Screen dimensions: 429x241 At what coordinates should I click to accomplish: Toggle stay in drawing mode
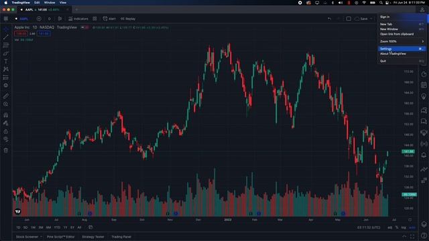[x=6, y=123]
